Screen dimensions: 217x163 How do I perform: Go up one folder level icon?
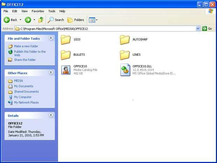pyautogui.click(x=41, y=20)
